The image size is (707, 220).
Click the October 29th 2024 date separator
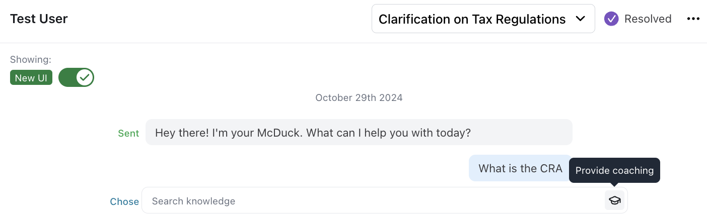coord(359,97)
